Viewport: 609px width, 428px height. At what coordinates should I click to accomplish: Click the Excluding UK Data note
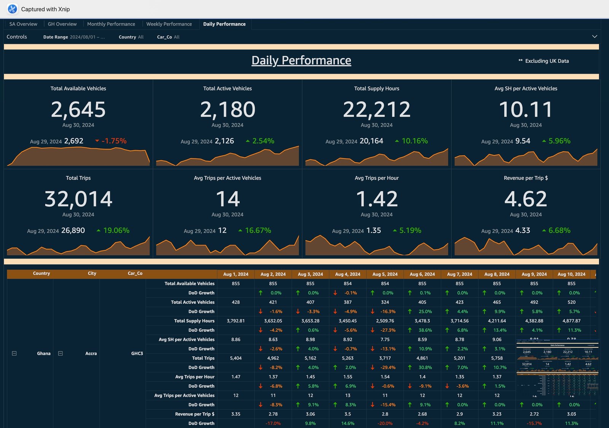click(x=544, y=61)
